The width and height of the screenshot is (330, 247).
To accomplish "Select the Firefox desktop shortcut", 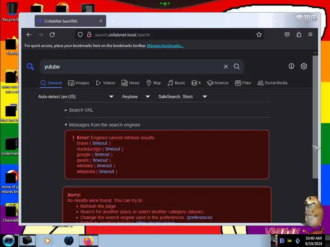I will 12,46.
